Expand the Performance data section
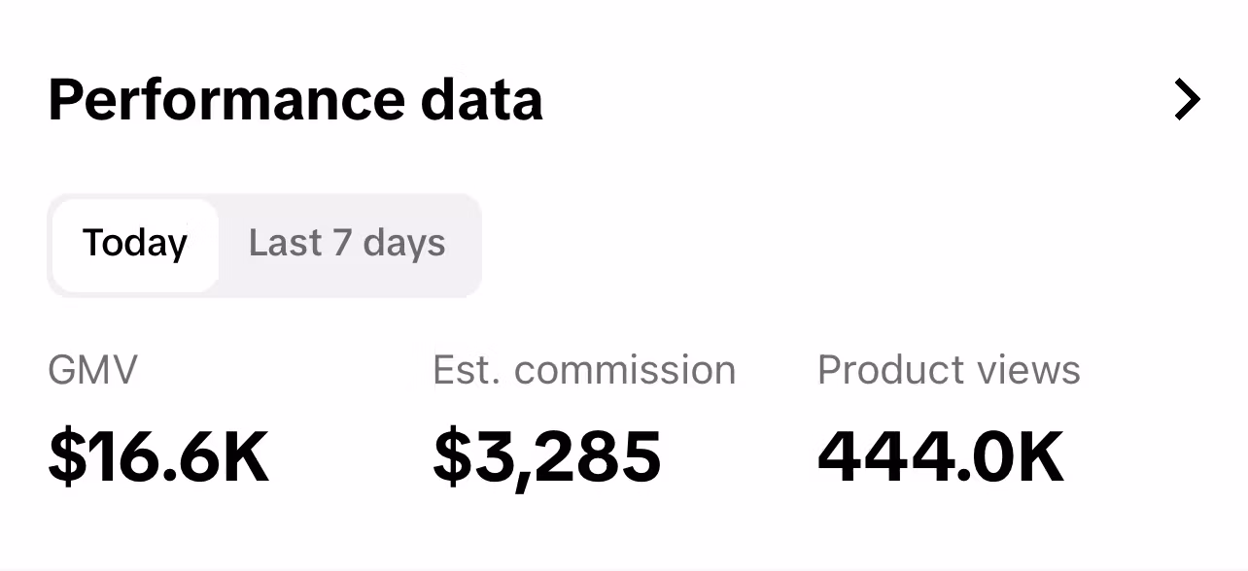Image resolution: width=1248 pixels, height=571 pixels. (x=1187, y=100)
